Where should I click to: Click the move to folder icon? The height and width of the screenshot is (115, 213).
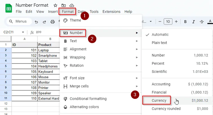coord(63,5)
